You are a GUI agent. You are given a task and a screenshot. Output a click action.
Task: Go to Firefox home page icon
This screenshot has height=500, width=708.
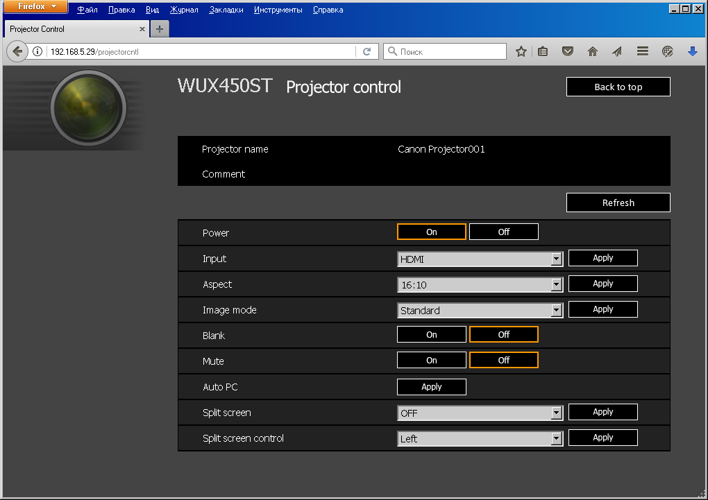pos(592,51)
